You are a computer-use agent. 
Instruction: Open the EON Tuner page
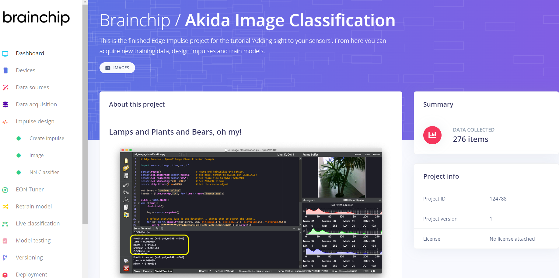click(x=30, y=190)
